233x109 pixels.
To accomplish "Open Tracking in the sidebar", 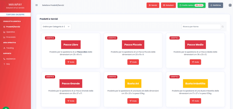I will point(8,48).
